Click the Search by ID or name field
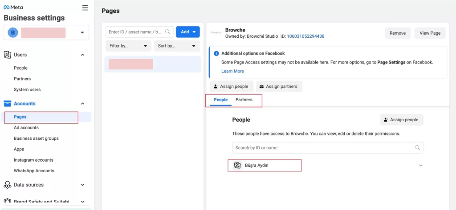This screenshot has height=210, width=456. [x=327, y=148]
